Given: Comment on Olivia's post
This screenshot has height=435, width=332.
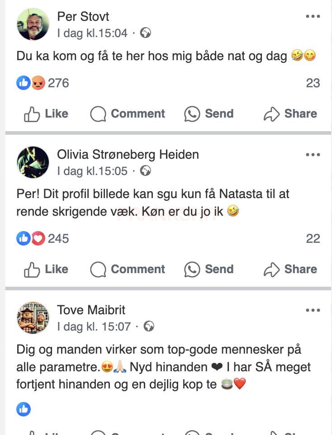Looking at the screenshot, I should tap(128, 270).
